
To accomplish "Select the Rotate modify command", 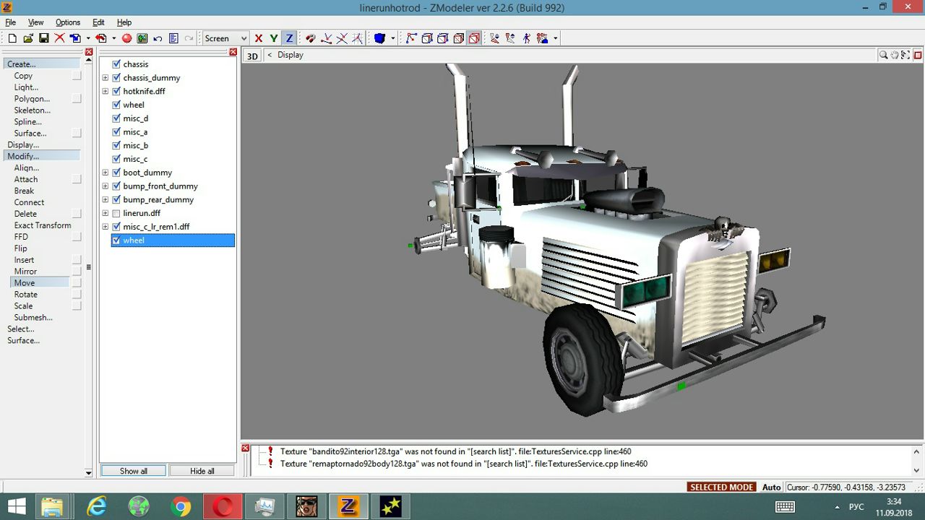I will [26, 295].
